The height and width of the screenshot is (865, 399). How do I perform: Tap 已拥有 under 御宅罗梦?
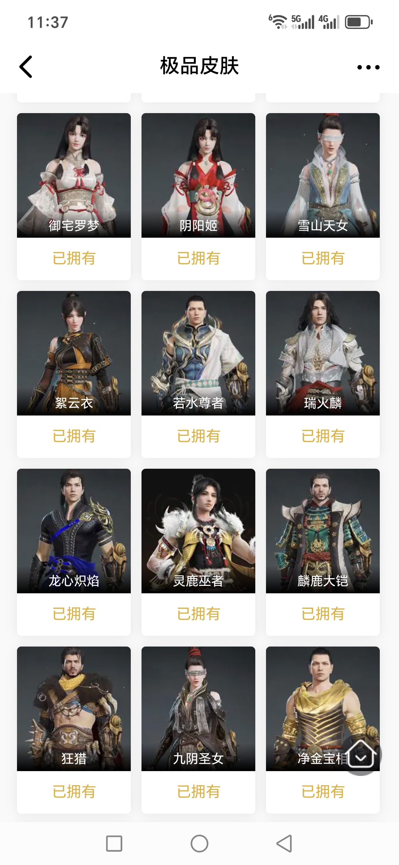click(74, 258)
